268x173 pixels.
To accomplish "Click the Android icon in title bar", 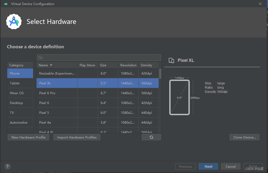I will [x=6, y=4].
